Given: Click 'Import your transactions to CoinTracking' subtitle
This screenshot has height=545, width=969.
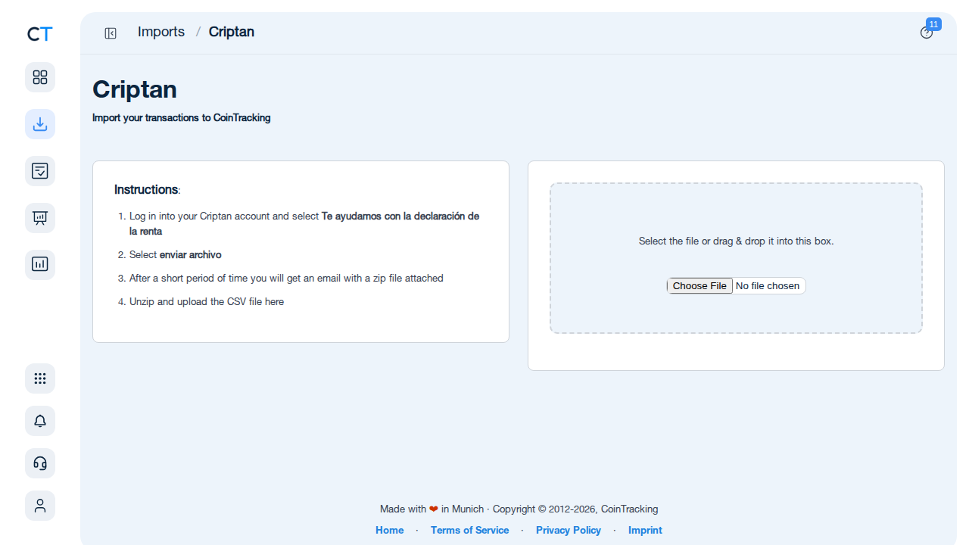Looking at the screenshot, I should [x=182, y=118].
